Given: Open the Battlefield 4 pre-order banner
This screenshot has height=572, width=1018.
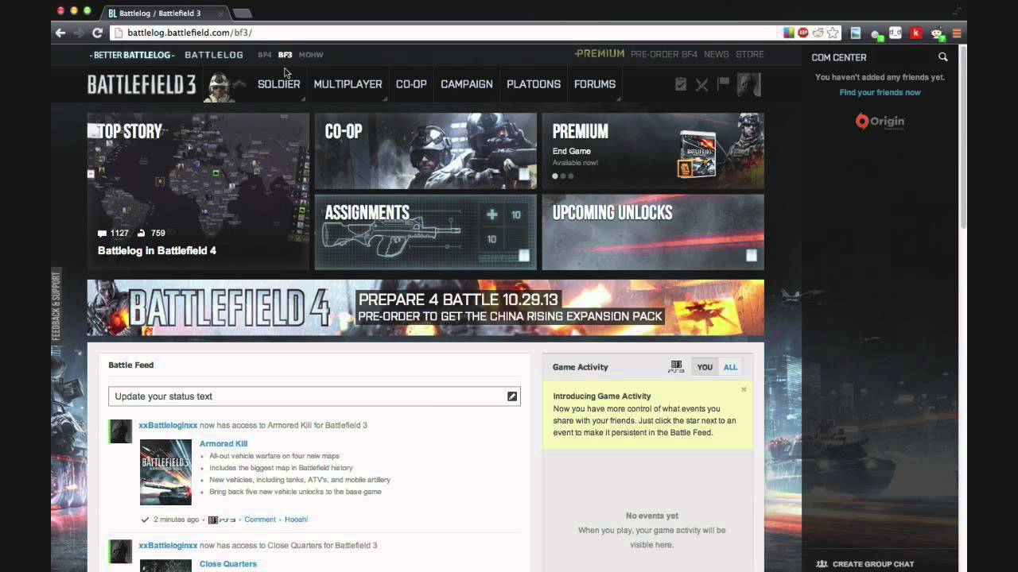Looking at the screenshot, I should (x=425, y=307).
